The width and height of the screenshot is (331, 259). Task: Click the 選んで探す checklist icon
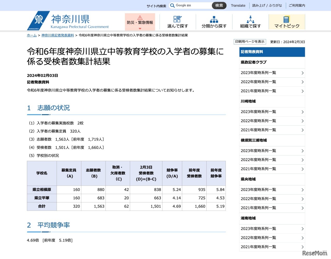point(177,19)
